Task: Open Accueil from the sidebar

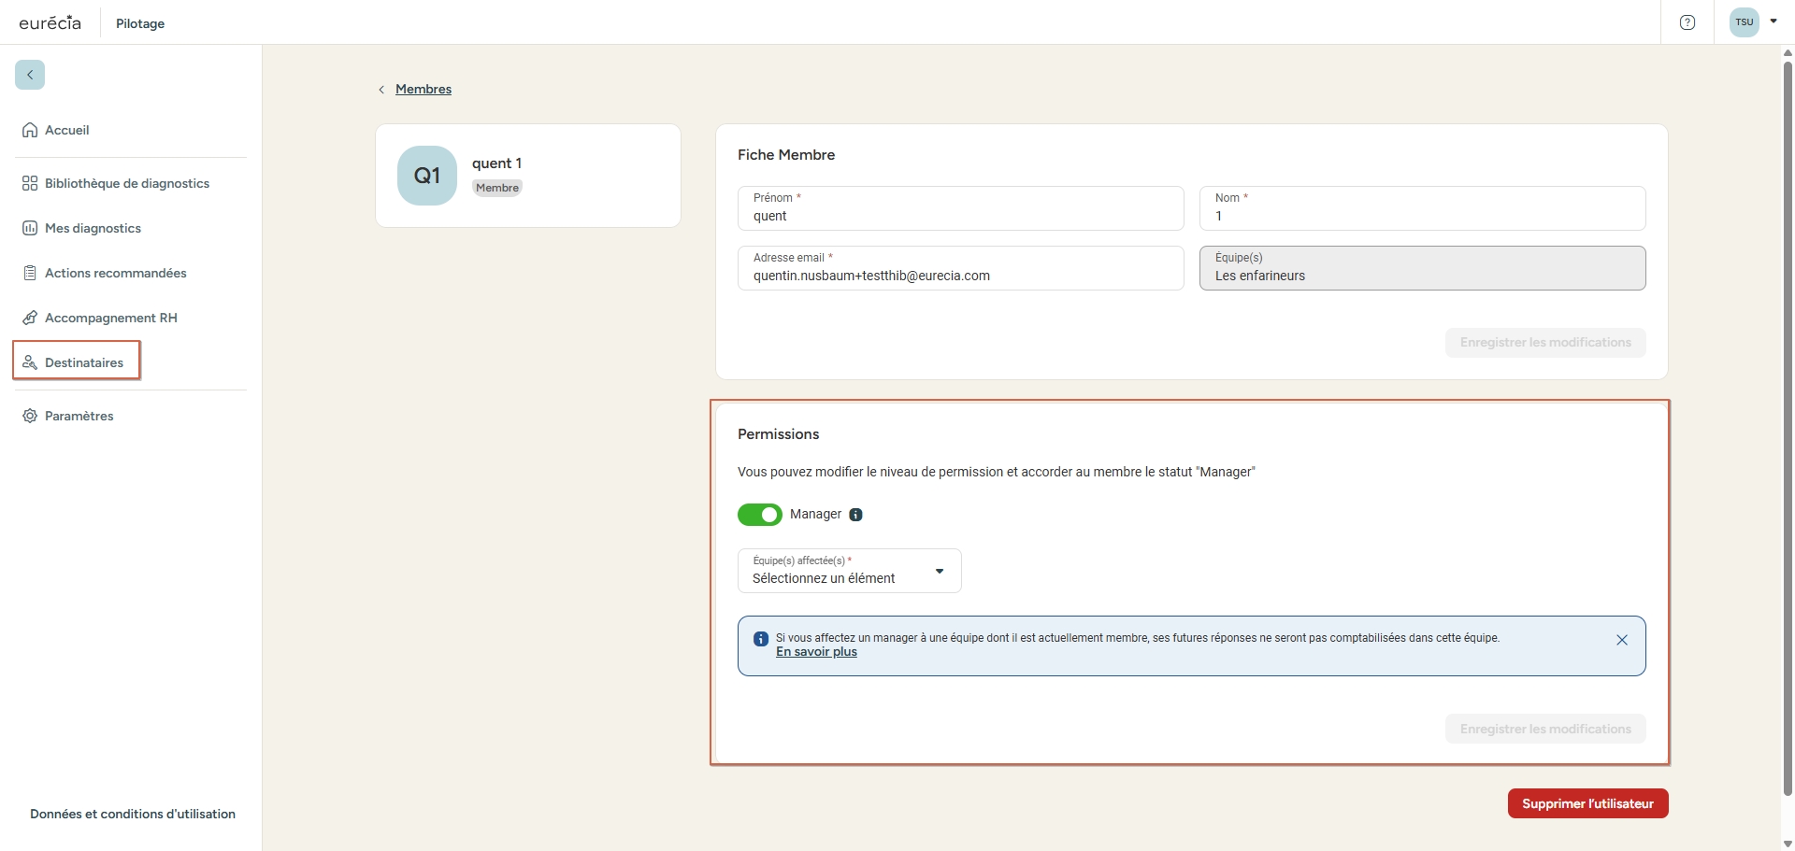Action: click(x=65, y=130)
